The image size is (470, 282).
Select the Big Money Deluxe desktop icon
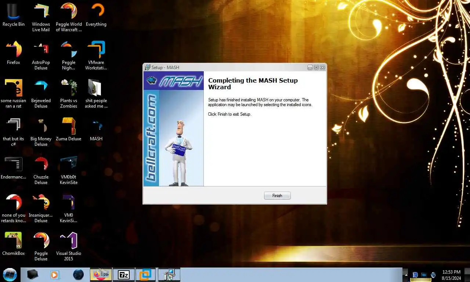pyautogui.click(x=41, y=132)
